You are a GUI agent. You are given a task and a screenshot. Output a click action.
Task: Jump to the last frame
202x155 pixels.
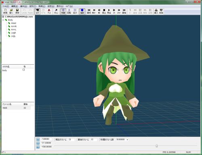click(124, 11)
